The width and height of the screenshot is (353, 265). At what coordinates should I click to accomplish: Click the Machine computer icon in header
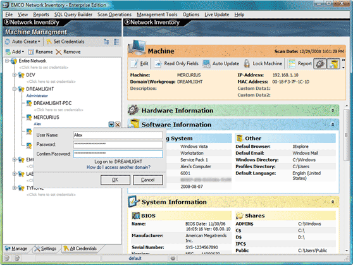pos(137,48)
